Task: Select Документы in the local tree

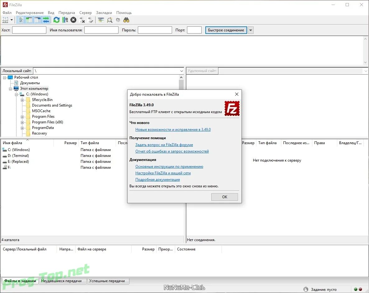Action: pyautogui.click(x=30, y=83)
